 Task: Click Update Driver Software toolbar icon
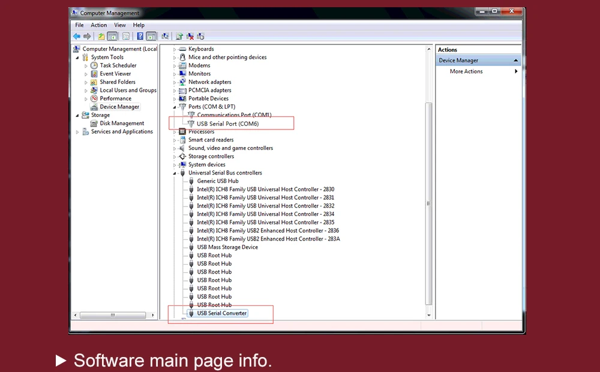(179, 37)
